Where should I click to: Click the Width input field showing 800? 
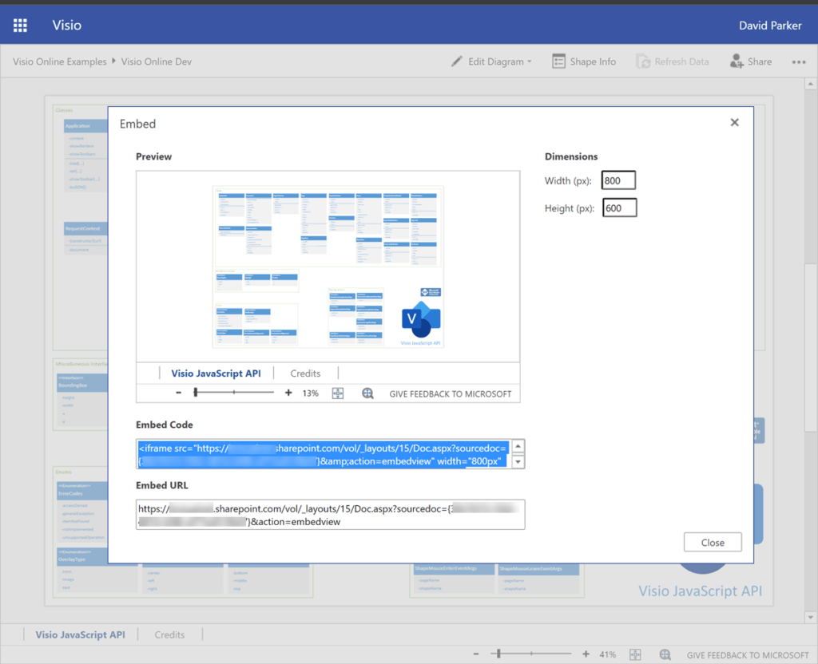click(x=618, y=180)
